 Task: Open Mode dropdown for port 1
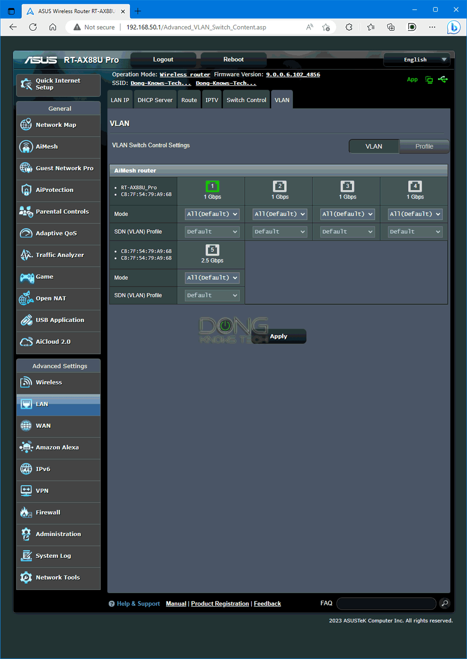(x=212, y=214)
